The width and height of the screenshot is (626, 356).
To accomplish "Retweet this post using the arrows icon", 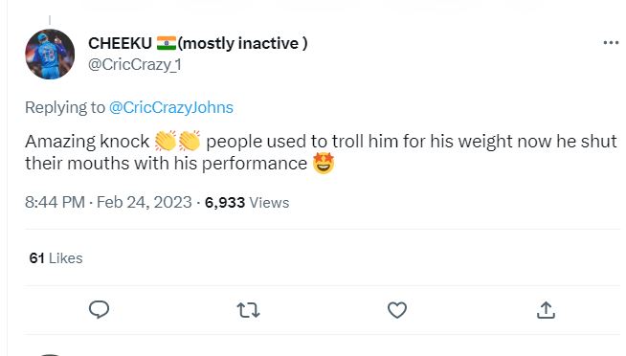I will 248,310.
